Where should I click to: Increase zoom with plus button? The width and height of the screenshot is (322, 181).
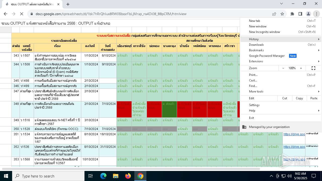click(301, 68)
